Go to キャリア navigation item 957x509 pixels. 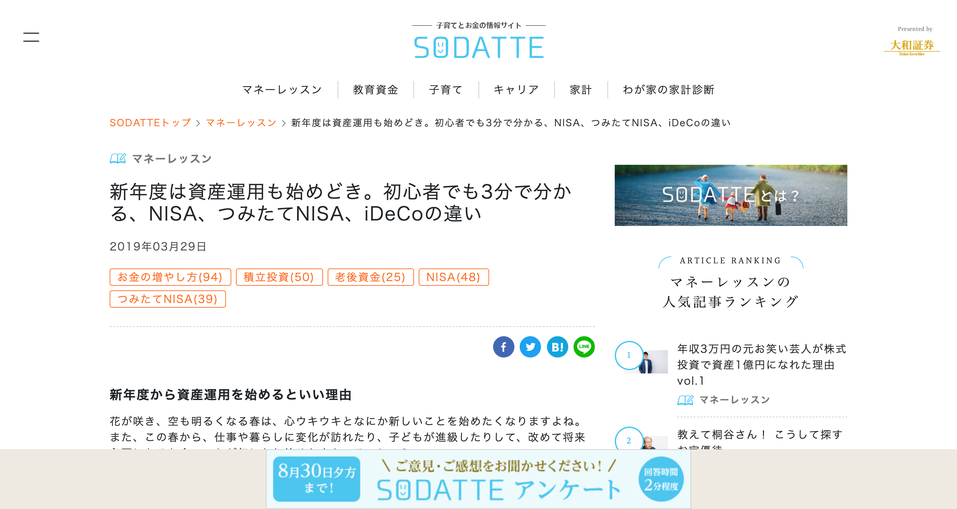[516, 89]
